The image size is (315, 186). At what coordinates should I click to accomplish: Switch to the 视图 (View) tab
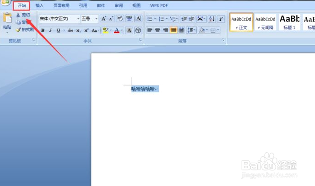click(x=136, y=5)
